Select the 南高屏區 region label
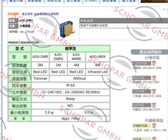Screen dimensions: 168x140 142,105
